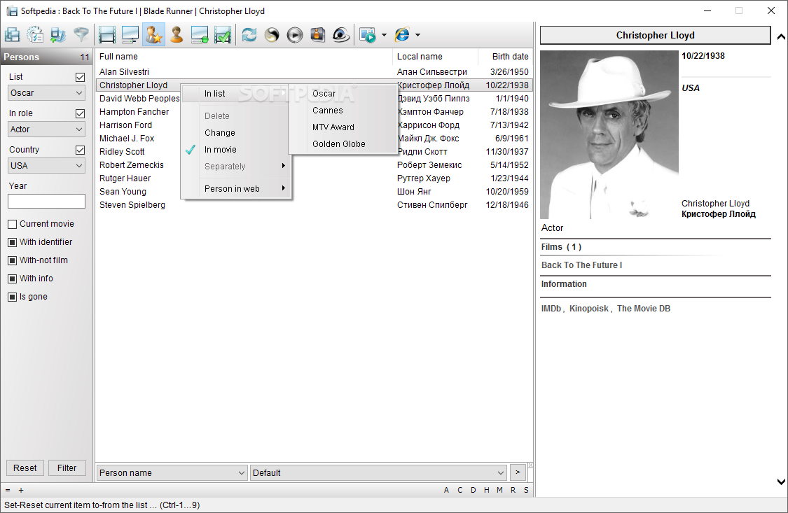Open the Oscar list dropdown

[x=46, y=93]
